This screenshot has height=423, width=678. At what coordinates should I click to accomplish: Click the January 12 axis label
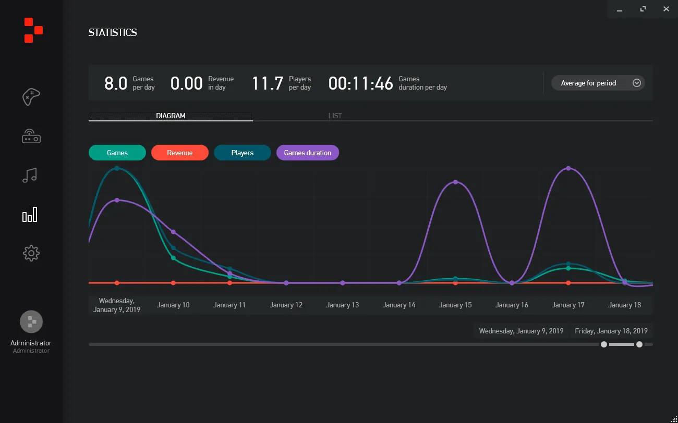click(x=286, y=305)
